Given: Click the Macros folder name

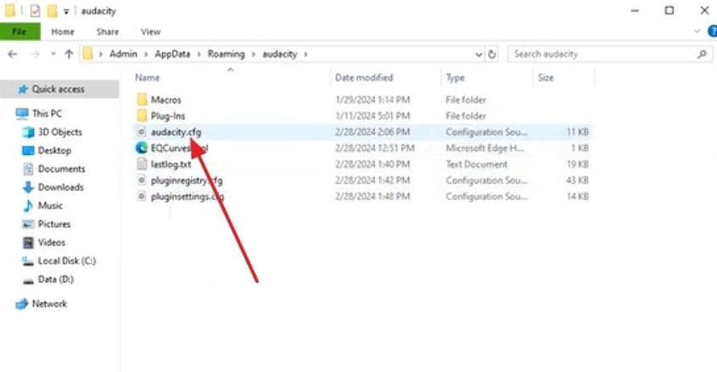Looking at the screenshot, I should pos(166,99).
